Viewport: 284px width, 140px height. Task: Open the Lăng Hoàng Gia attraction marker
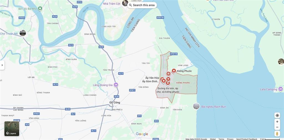[116, 85]
